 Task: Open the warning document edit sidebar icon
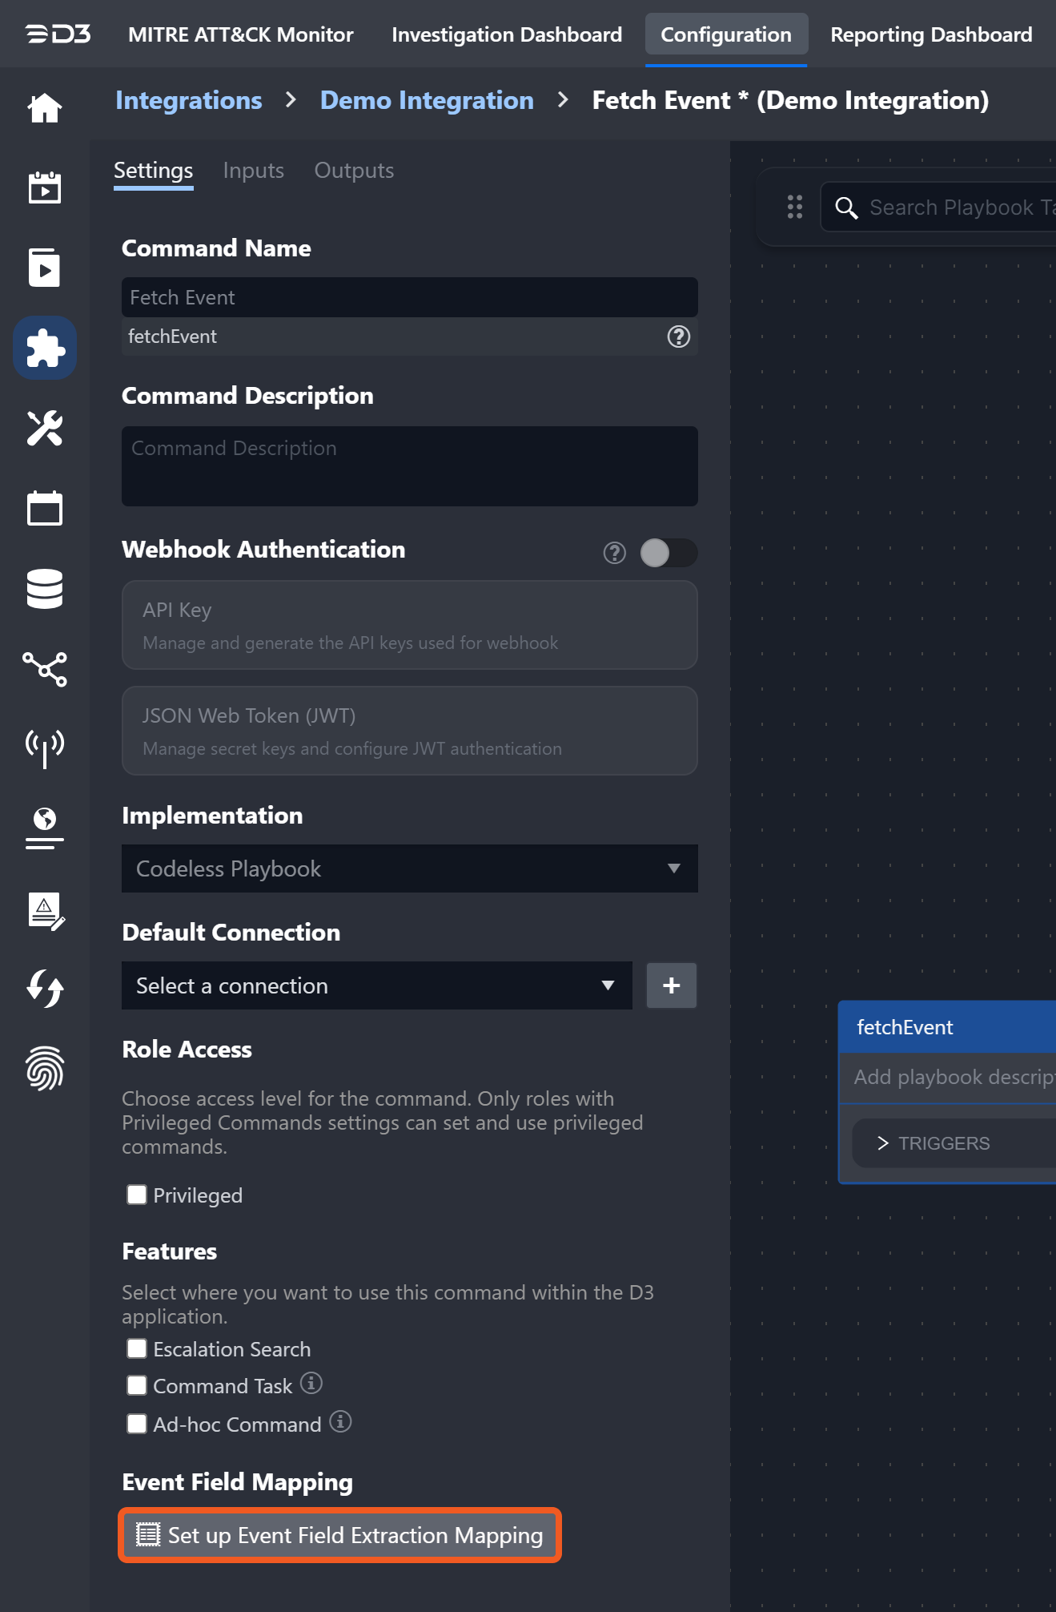coord(46,911)
